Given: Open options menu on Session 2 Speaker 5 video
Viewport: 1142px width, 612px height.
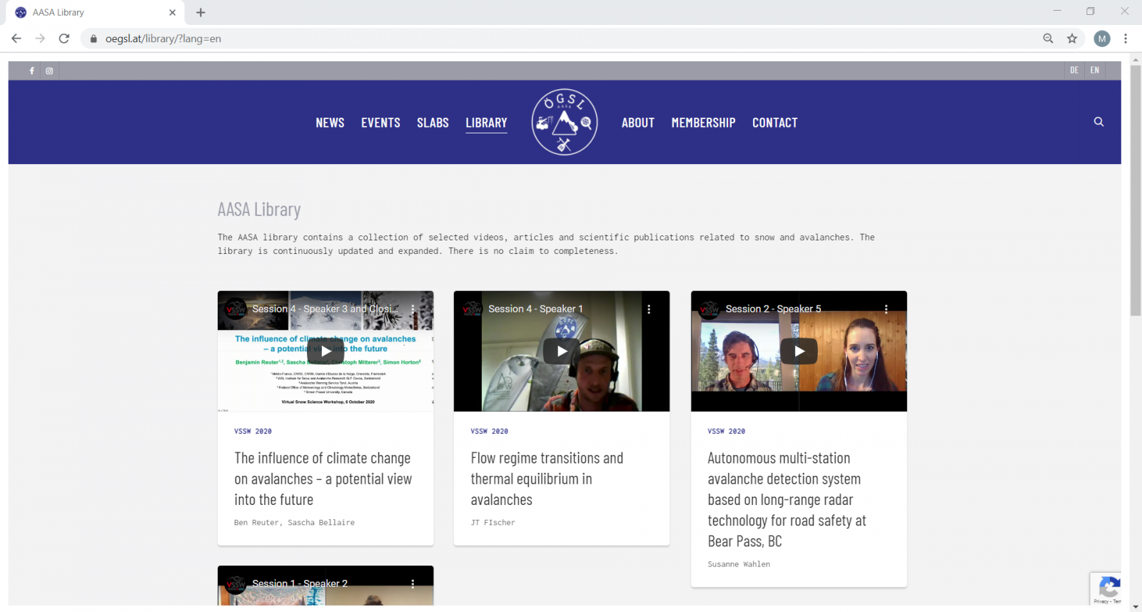Looking at the screenshot, I should (886, 309).
